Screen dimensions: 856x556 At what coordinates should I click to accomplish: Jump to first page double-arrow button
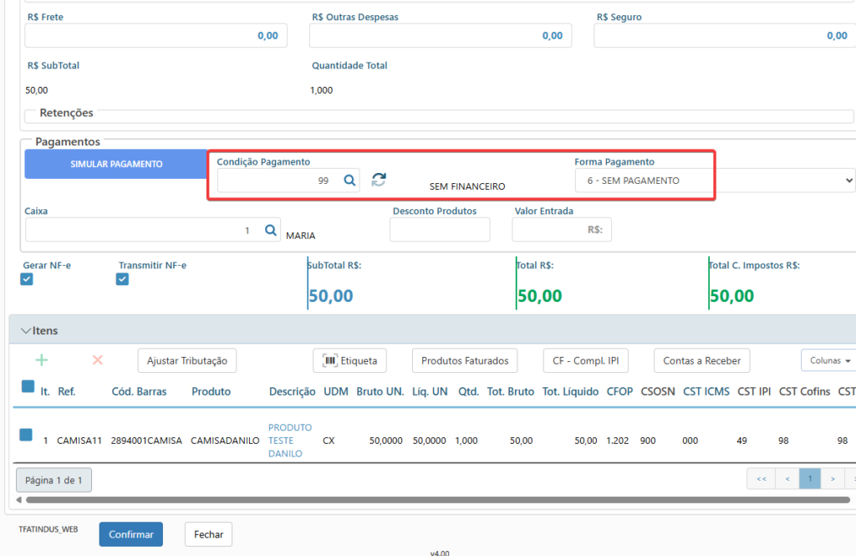[x=761, y=479]
